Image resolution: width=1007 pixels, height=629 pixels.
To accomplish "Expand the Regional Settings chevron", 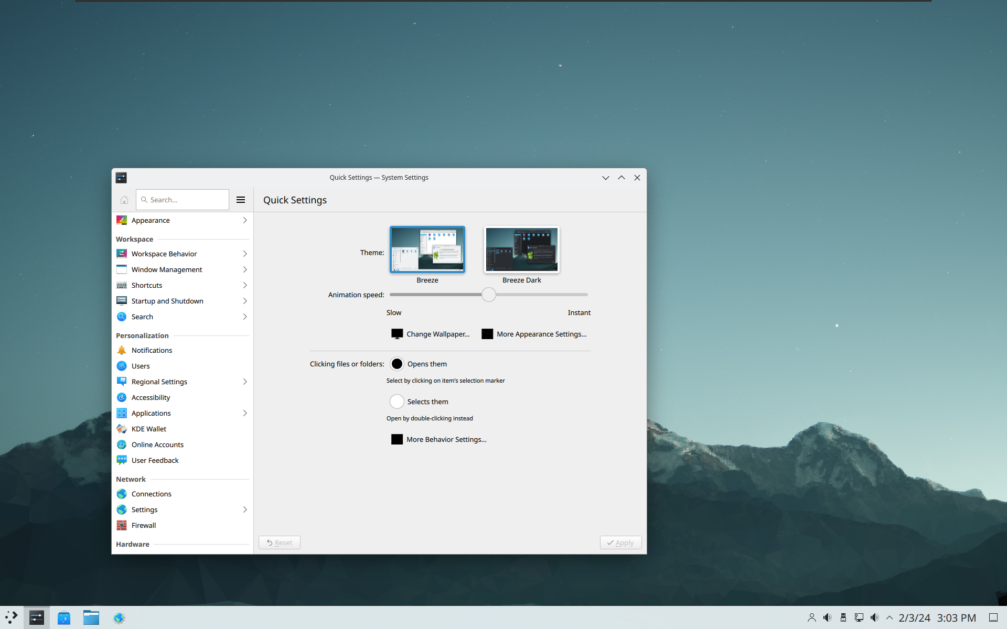I will click(x=245, y=382).
